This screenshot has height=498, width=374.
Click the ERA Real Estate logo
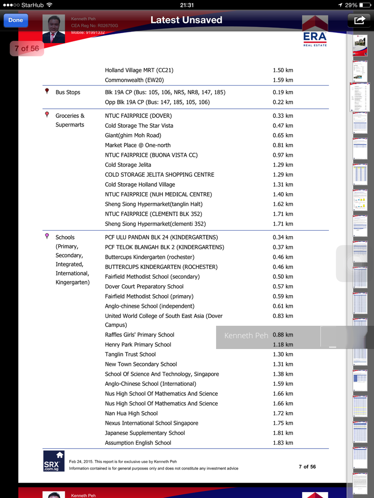click(x=315, y=32)
